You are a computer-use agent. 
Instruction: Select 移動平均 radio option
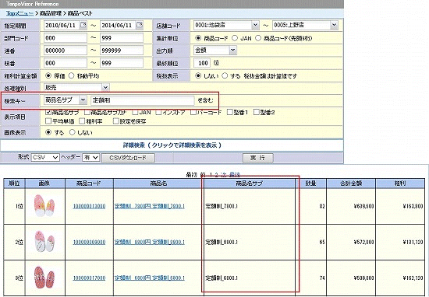tap(71, 75)
